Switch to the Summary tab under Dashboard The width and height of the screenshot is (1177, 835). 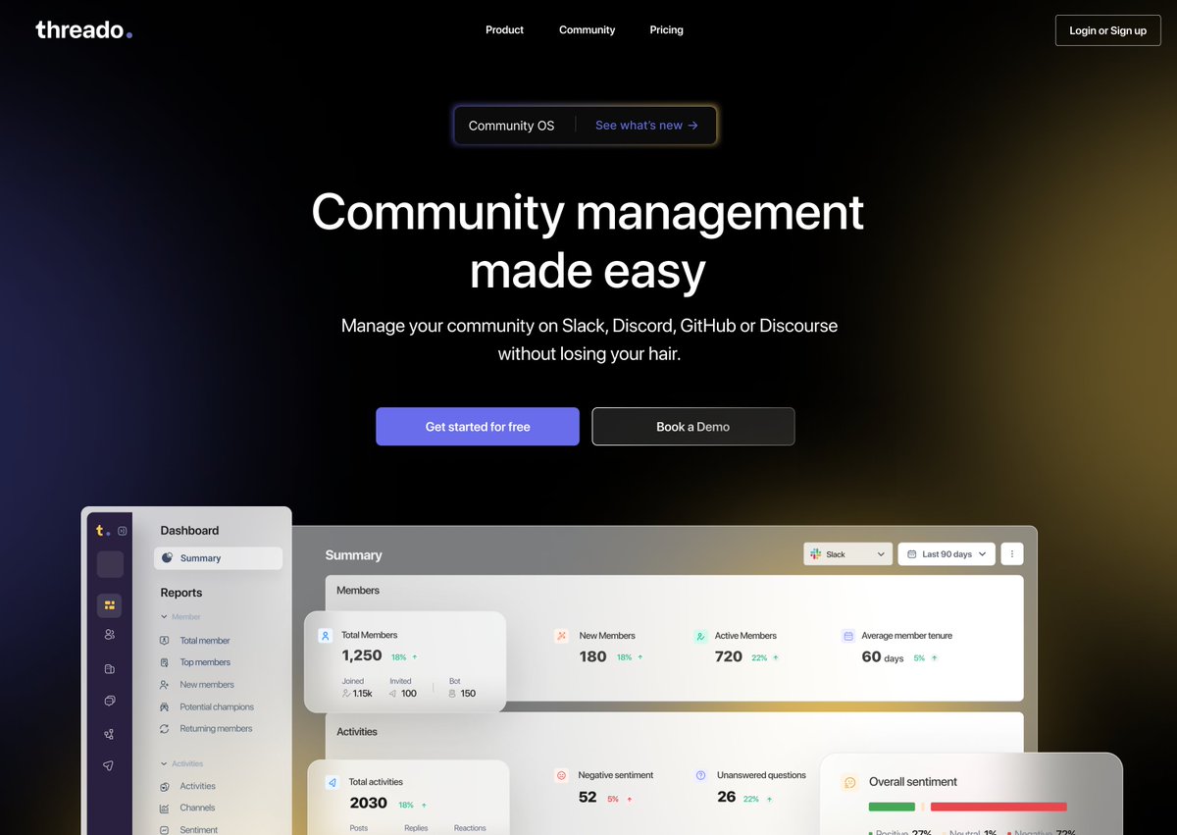tap(218, 557)
